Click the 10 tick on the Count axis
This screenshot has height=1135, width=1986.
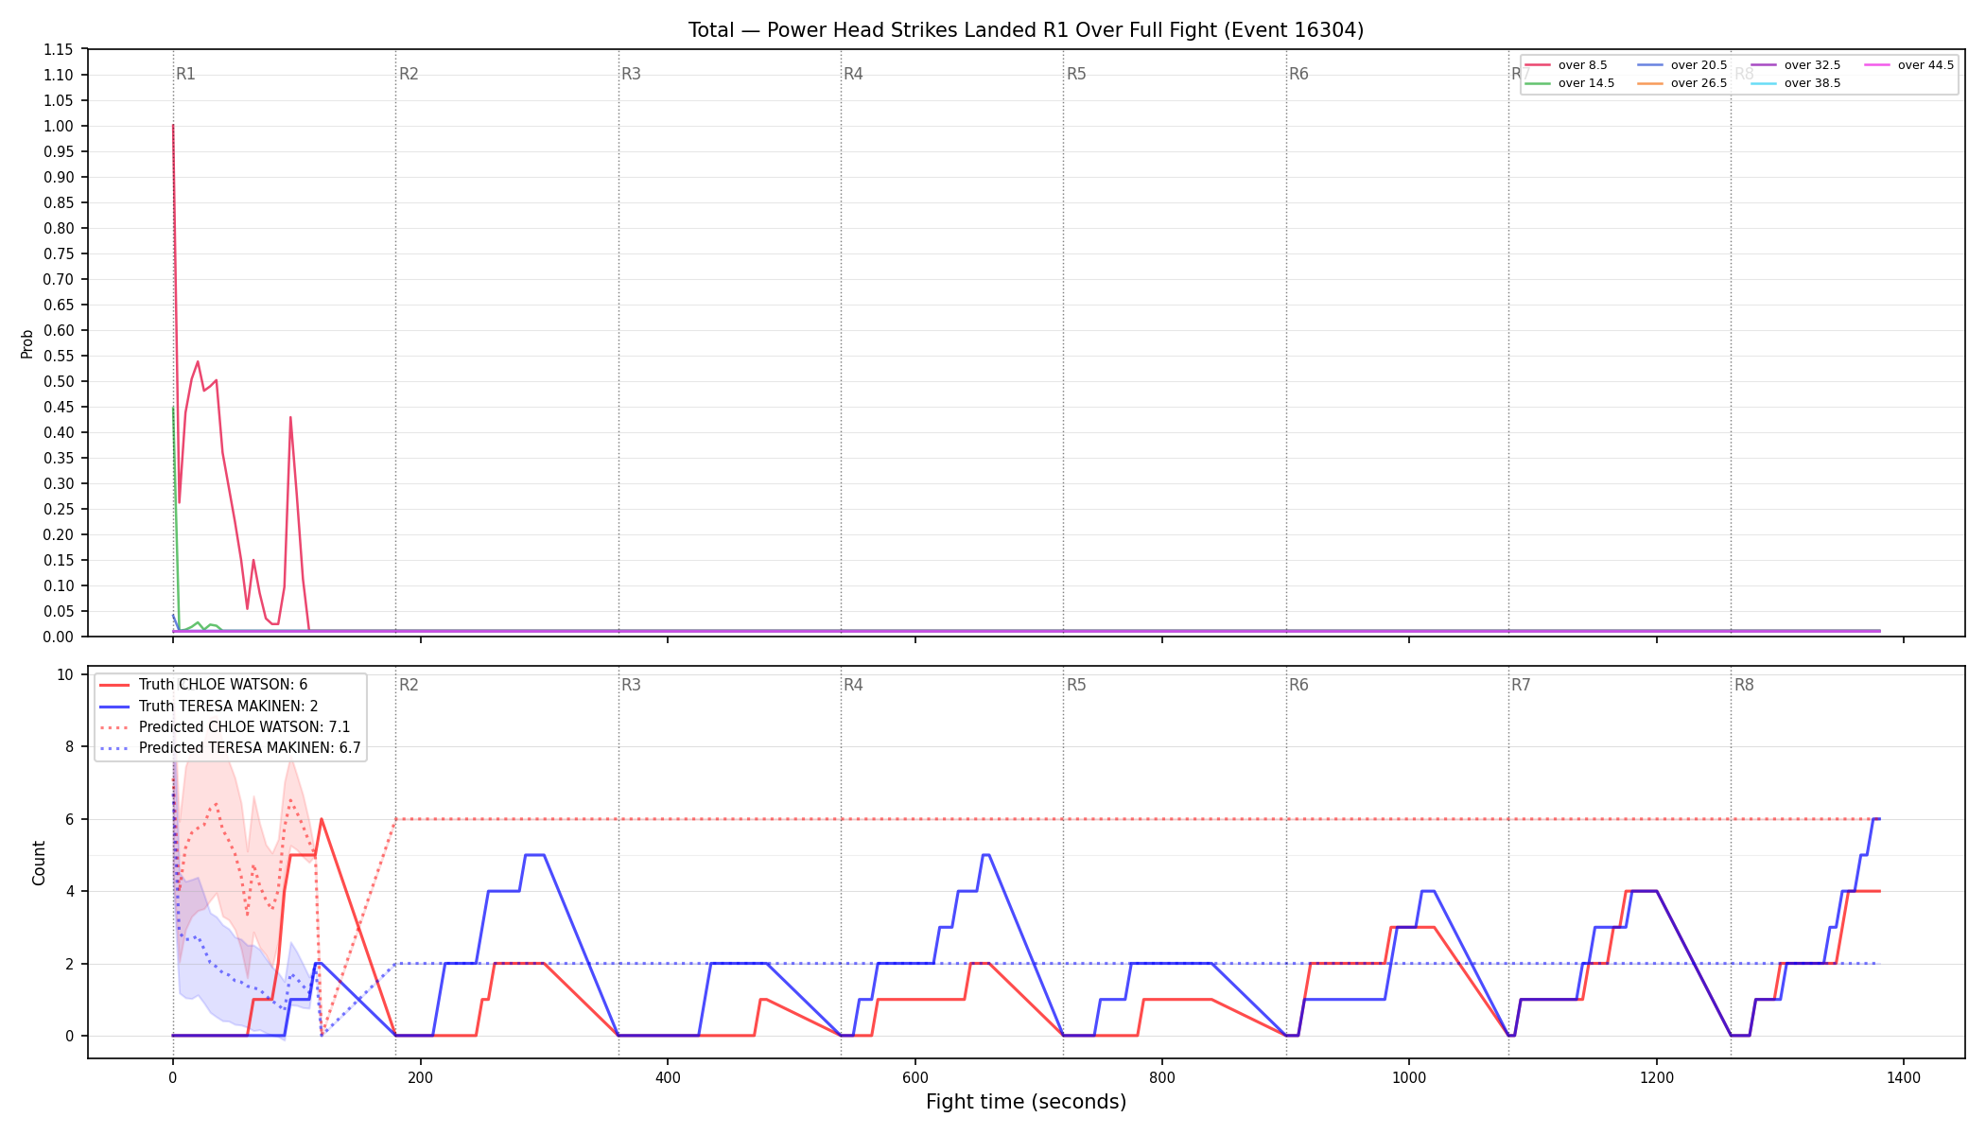pos(65,674)
